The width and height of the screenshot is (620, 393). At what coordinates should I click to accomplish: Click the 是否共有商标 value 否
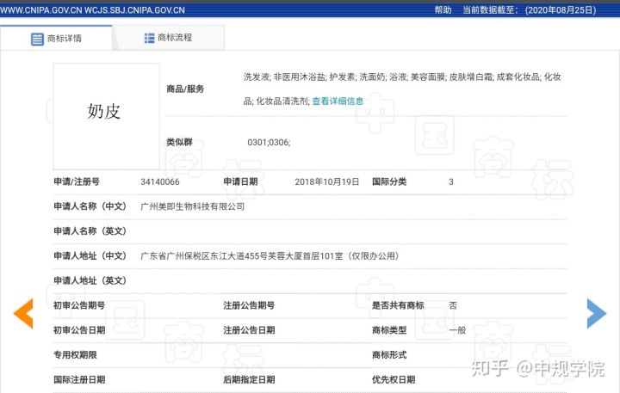(453, 305)
